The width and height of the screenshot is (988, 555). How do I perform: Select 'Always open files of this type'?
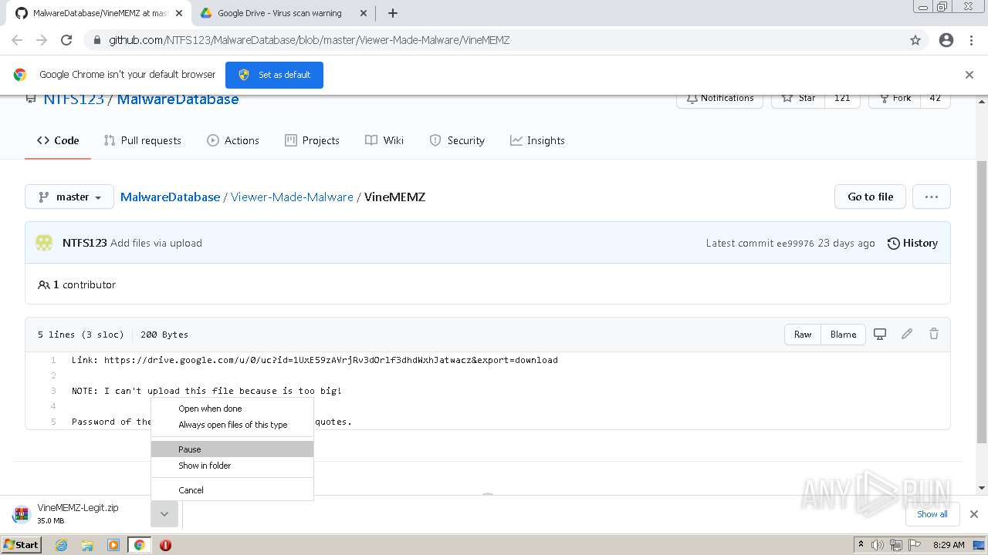[x=232, y=425]
